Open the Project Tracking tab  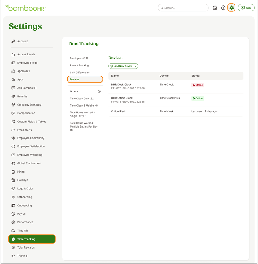79,65
